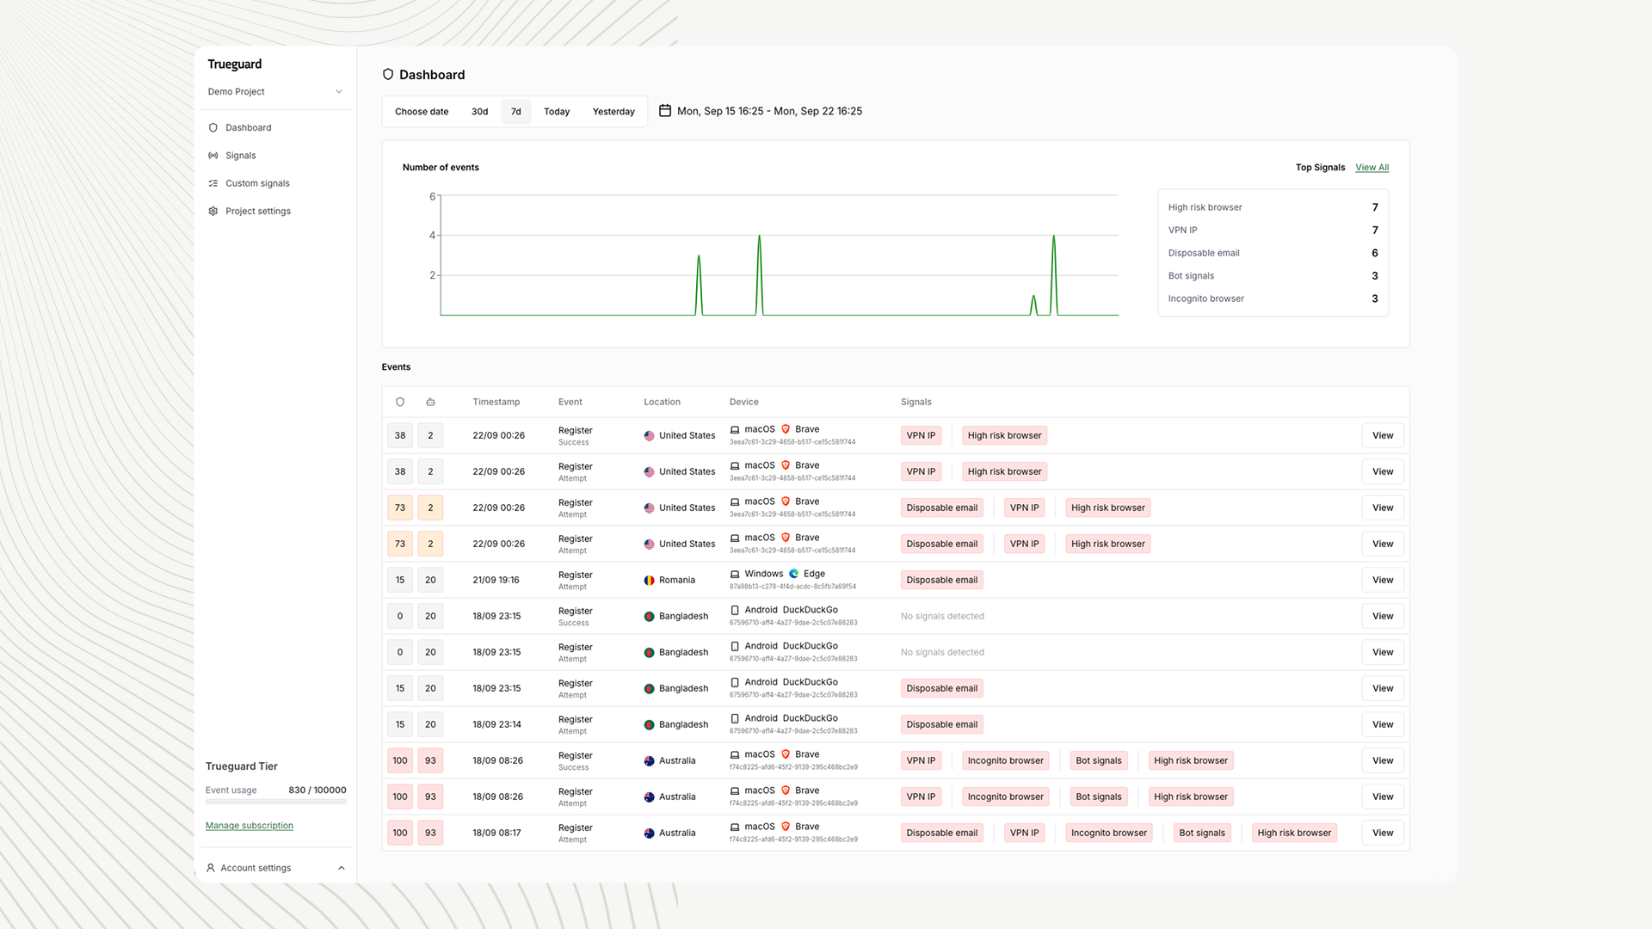
Task: Collapse the Account settings section
Action: [341, 867]
